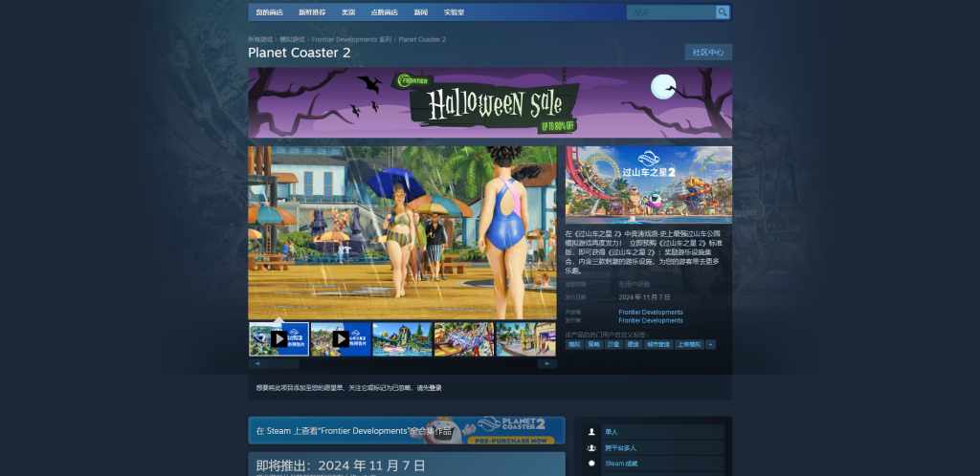Open the 新鲜推荐 menu
The height and width of the screenshot is (476, 980).
point(312,12)
